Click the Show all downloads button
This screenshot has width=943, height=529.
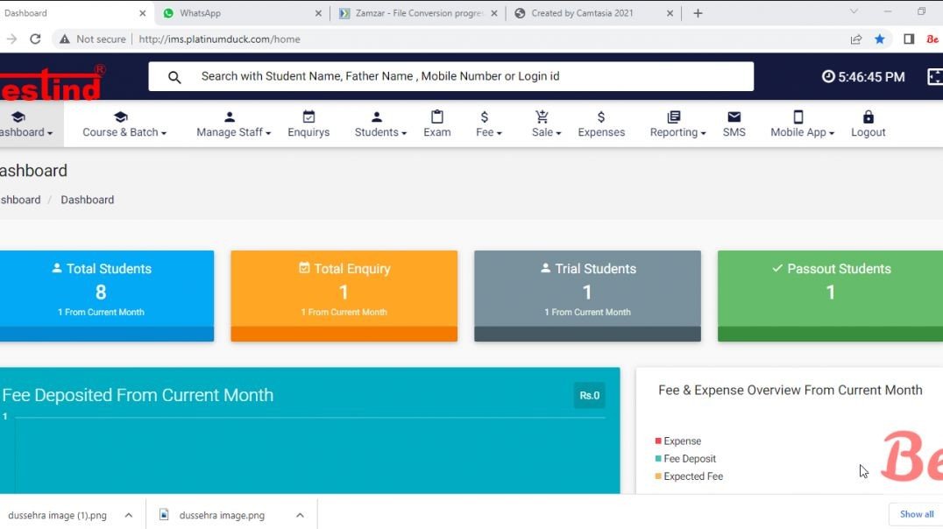(916, 514)
